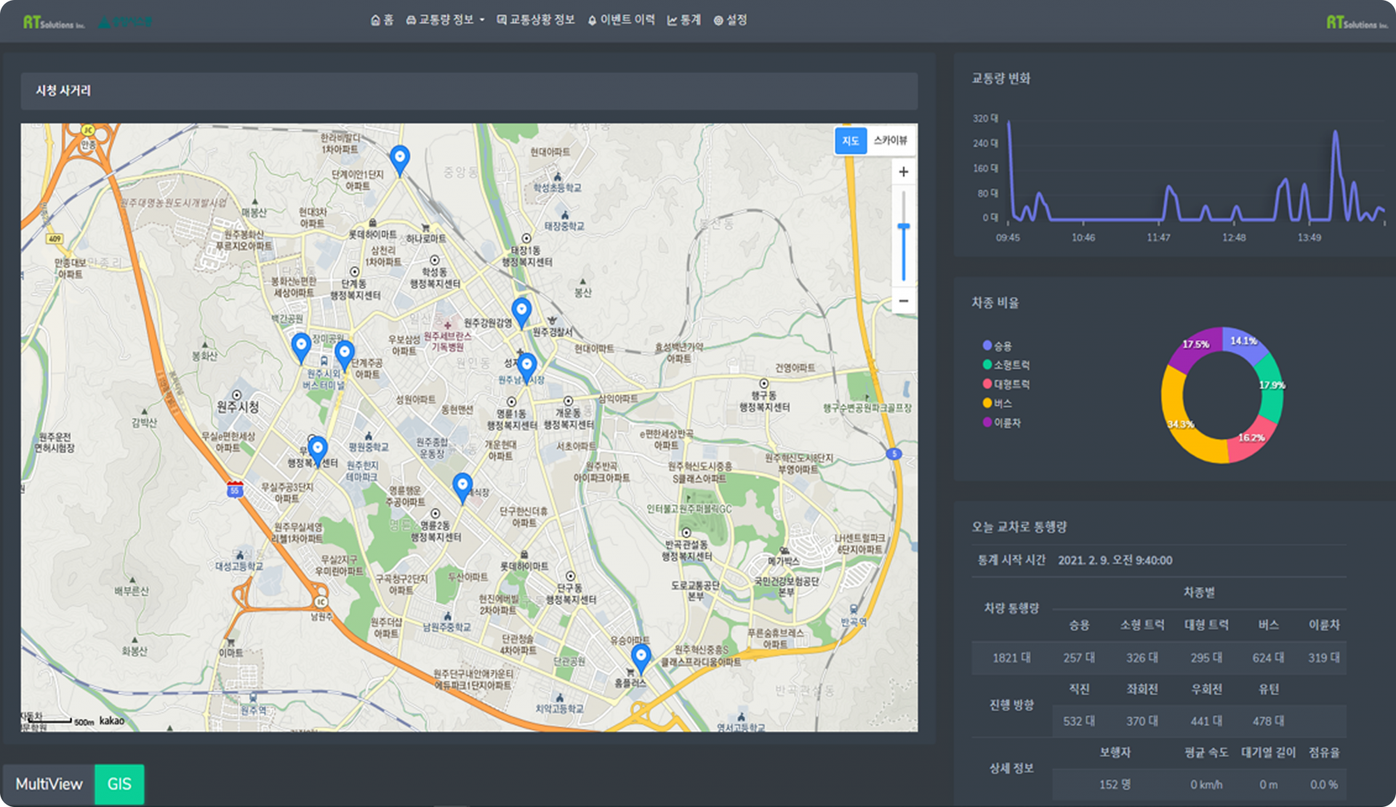Toggle 버스 legend entry in donut chart
Screen dimensions: 1396x807
coord(997,403)
